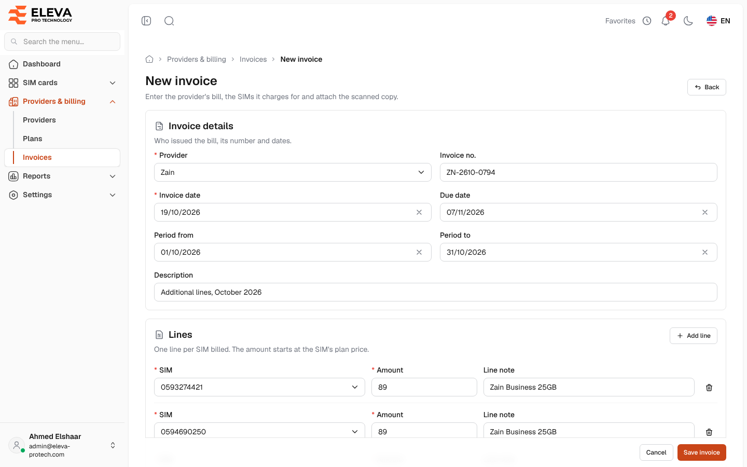Go to home via breadcrumb house icon

[149, 59]
